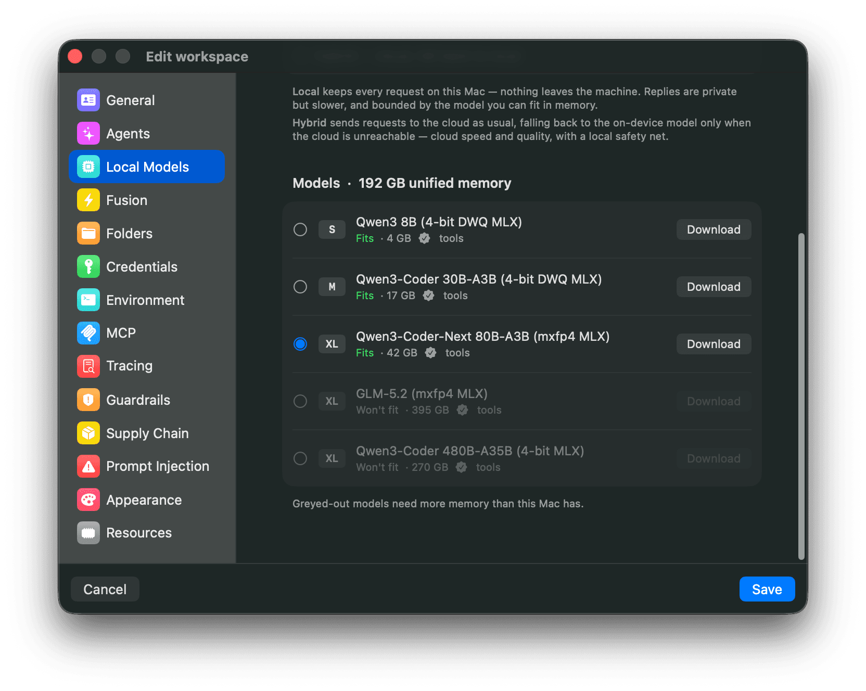
Task: Click "Won't fit" on the 395 GB row
Action: 377,410
